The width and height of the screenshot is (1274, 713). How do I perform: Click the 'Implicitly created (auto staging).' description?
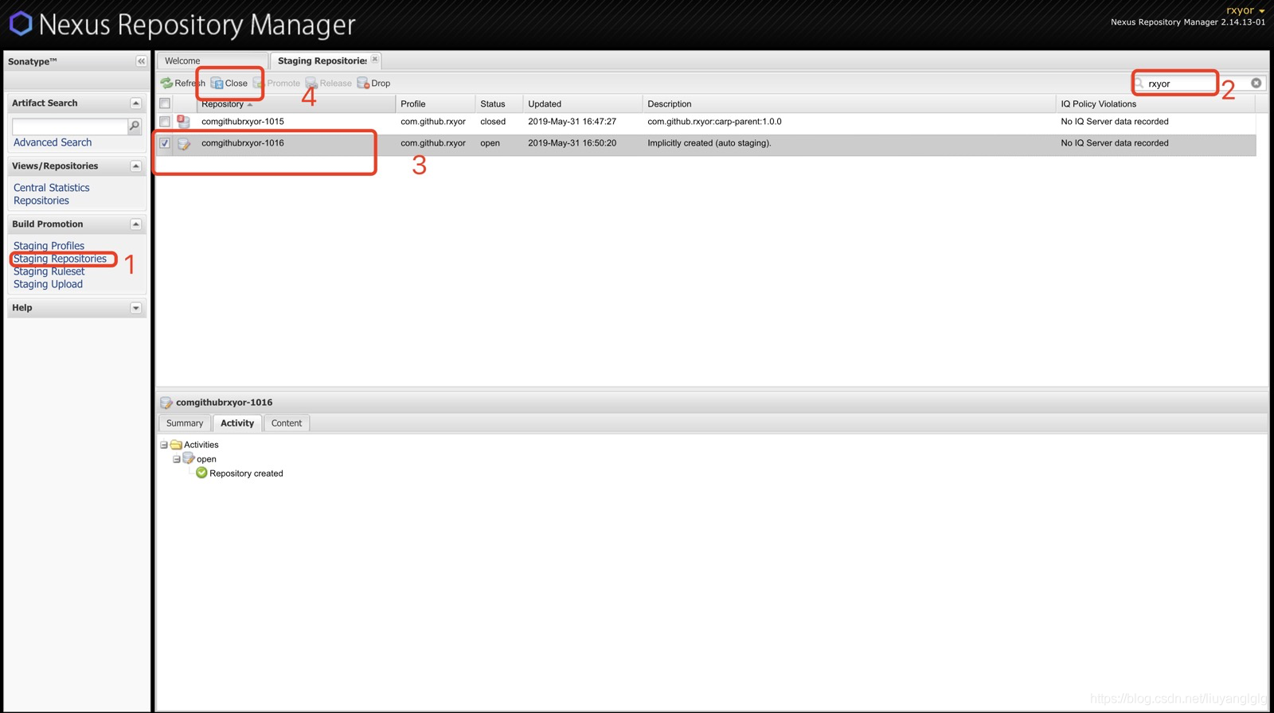point(709,143)
